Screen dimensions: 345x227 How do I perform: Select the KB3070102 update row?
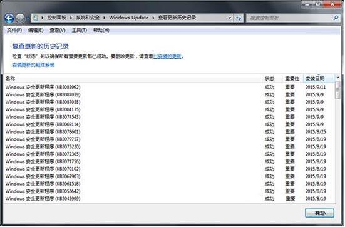coord(170,169)
